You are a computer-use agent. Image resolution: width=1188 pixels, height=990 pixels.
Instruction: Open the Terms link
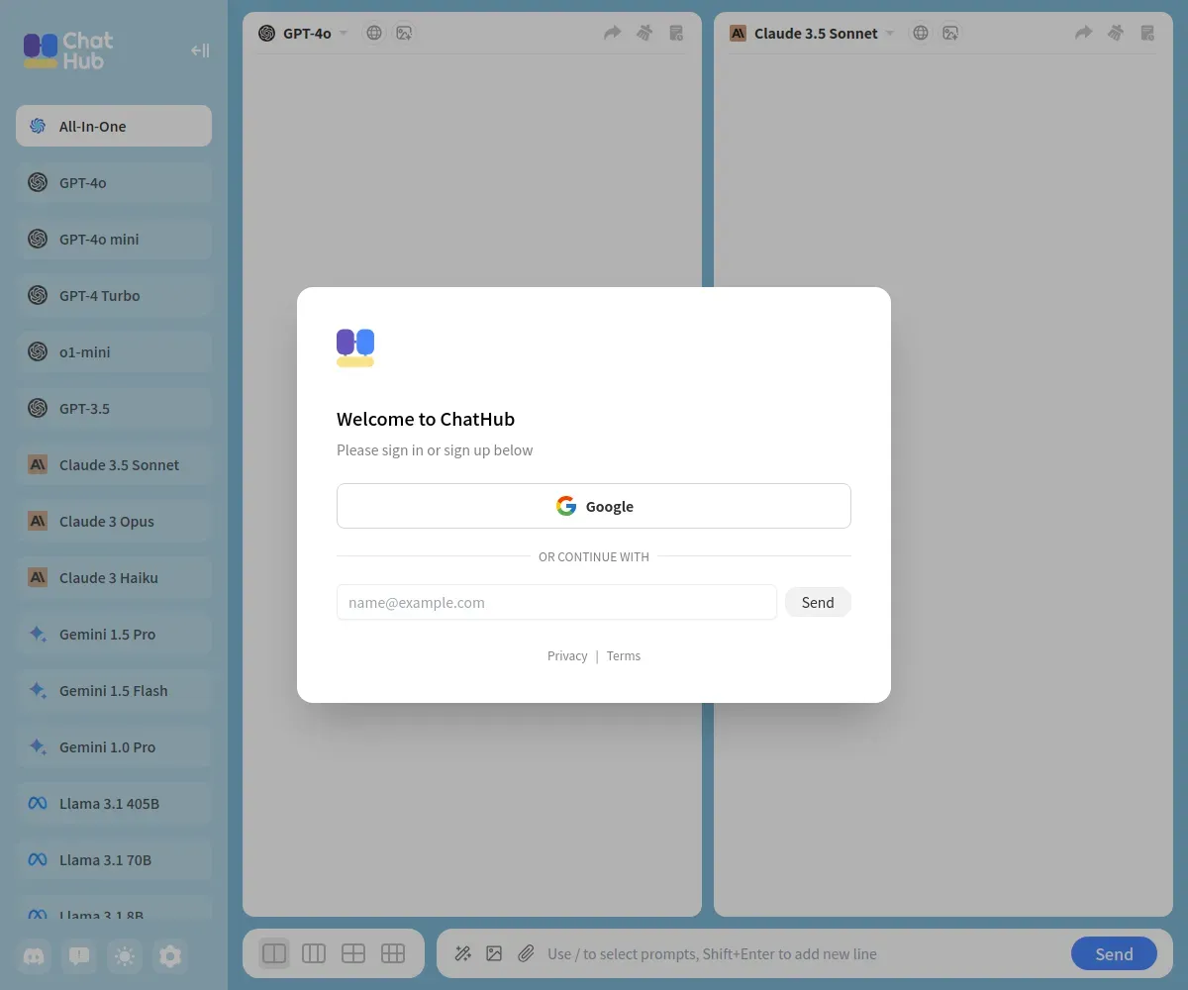click(x=624, y=655)
